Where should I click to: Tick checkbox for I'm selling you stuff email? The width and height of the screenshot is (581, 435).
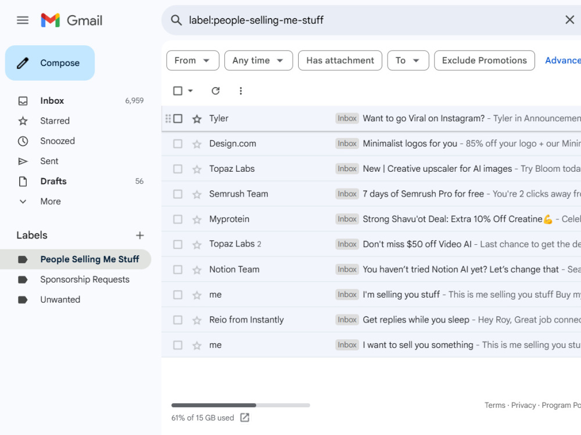pos(178,295)
